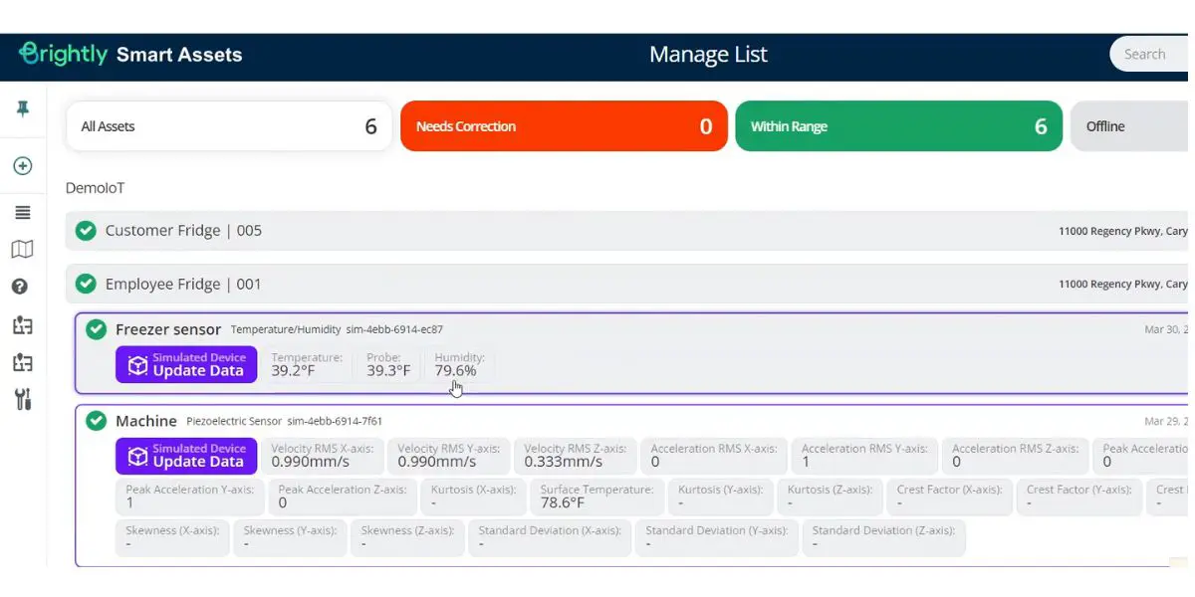Click Velocity RMS Z-axis 0.333mm/s tile
The height and width of the screenshot is (597, 1195).
[x=576, y=456]
